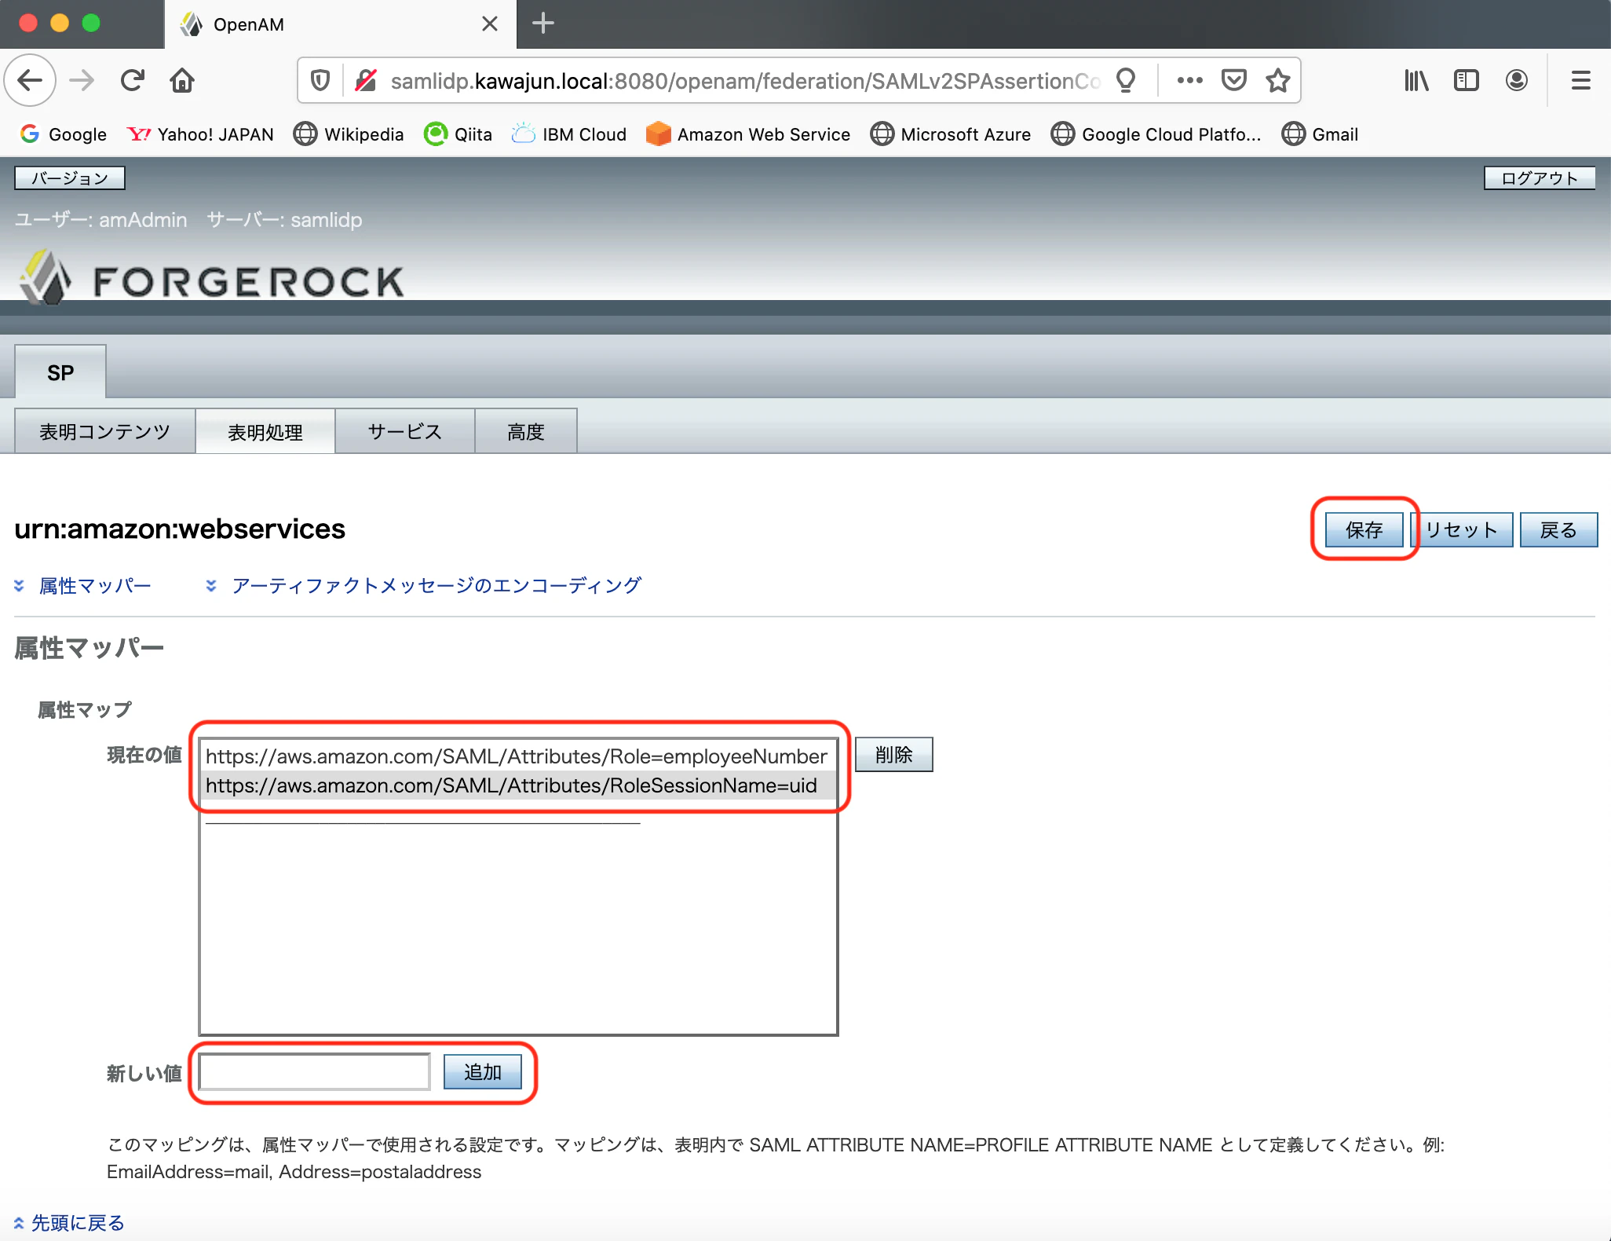Bookmark this page with the star

pos(1278,80)
